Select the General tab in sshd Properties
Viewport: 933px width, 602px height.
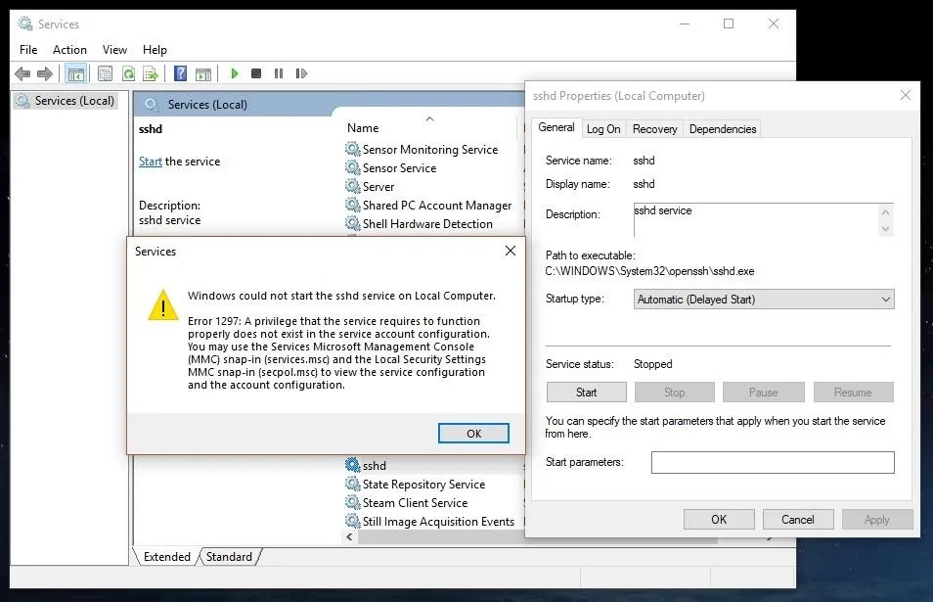pyautogui.click(x=556, y=127)
